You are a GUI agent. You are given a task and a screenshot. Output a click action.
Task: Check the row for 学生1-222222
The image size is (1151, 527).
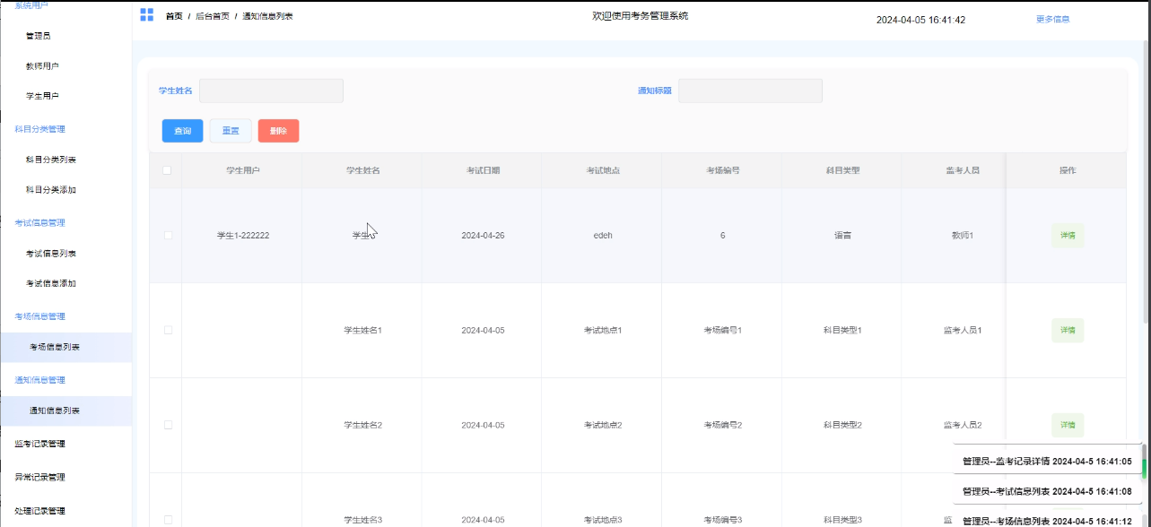[x=168, y=236]
